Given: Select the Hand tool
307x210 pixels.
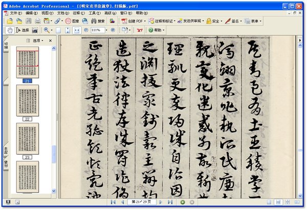Looking at the screenshot, I should 10,30.
